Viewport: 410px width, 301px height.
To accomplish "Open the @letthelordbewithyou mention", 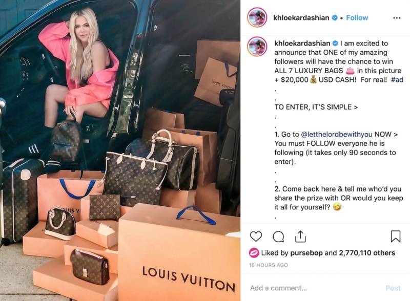I will (x=337, y=134).
